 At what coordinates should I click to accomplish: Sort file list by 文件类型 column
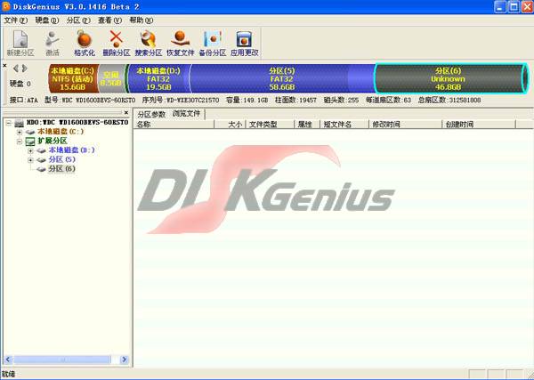click(x=270, y=125)
